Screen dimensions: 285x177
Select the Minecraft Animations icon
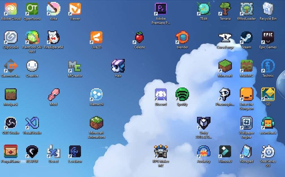point(96,123)
